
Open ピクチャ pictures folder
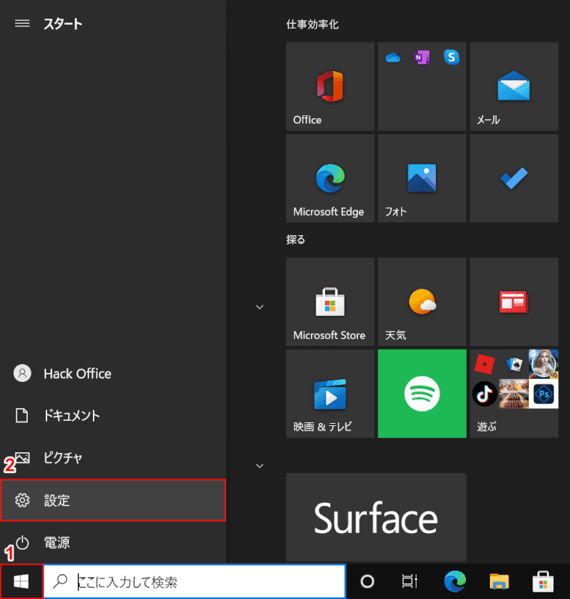point(113,457)
